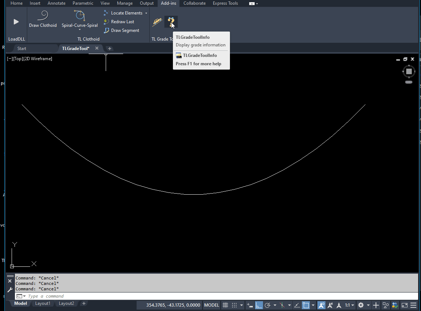
Task: Click the workspace switching gear icon
Action: point(361,305)
